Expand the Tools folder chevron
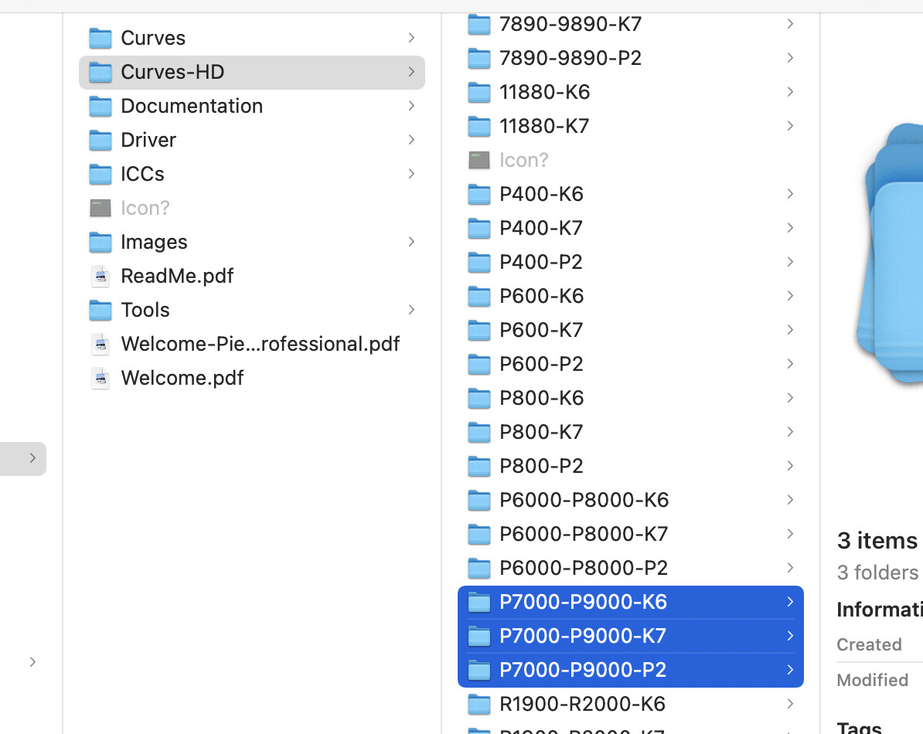This screenshot has width=923, height=734. click(411, 310)
